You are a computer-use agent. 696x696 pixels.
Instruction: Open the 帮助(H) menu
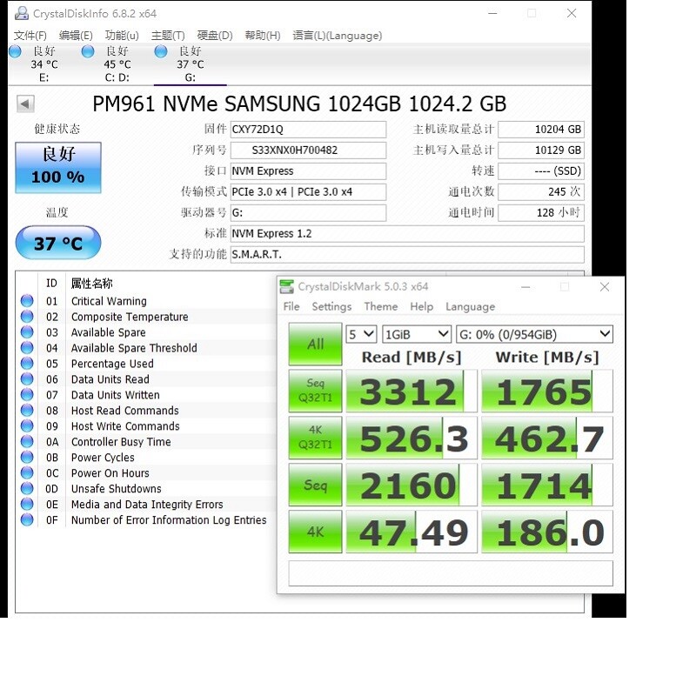point(263,36)
